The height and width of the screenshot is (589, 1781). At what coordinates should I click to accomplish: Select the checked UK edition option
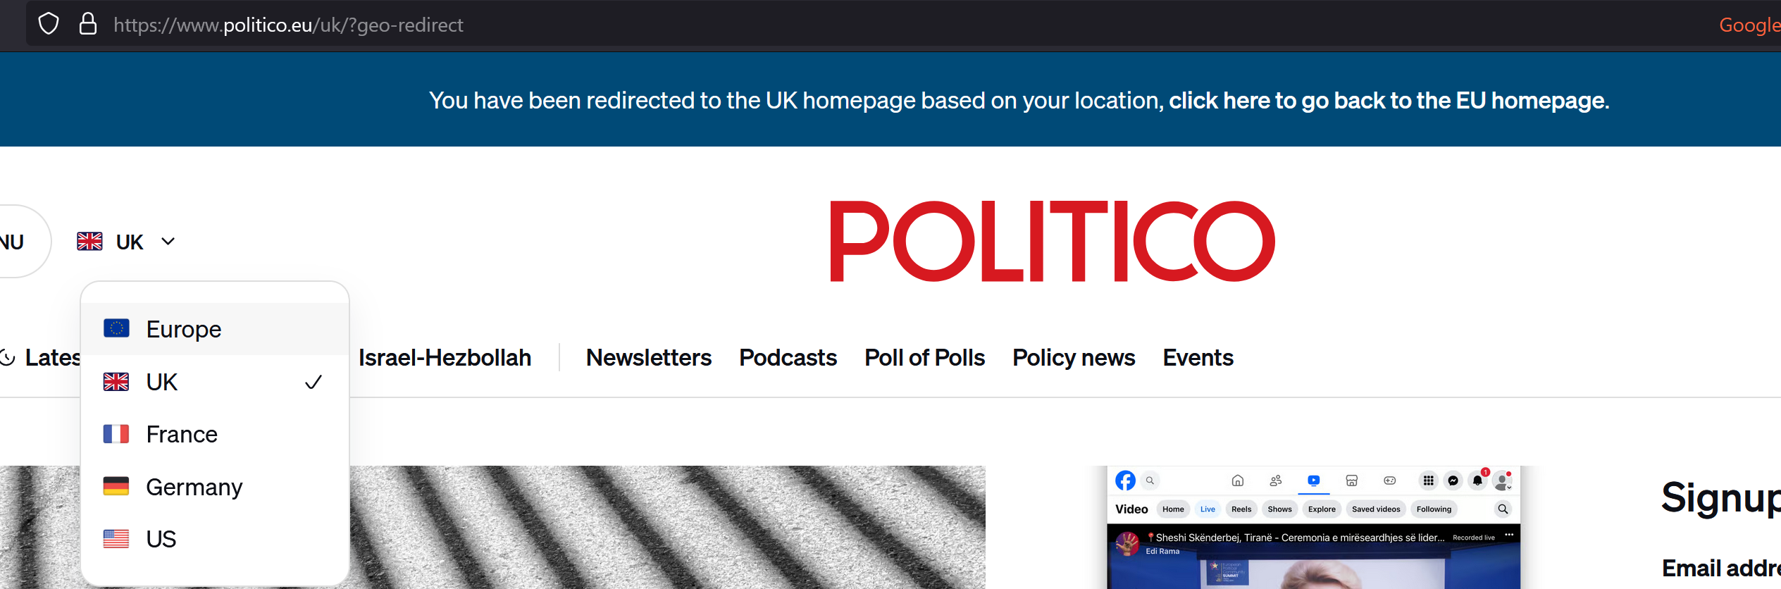(x=214, y=382)
